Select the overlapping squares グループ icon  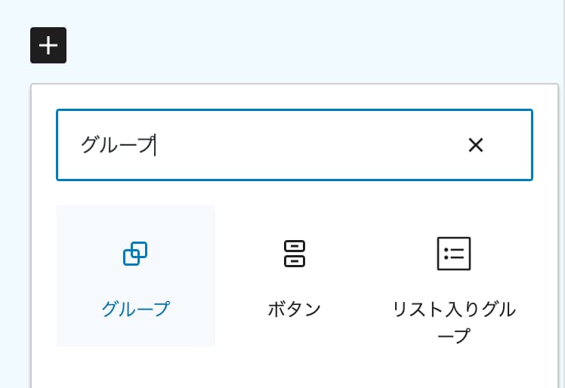[x=135, y=254]
